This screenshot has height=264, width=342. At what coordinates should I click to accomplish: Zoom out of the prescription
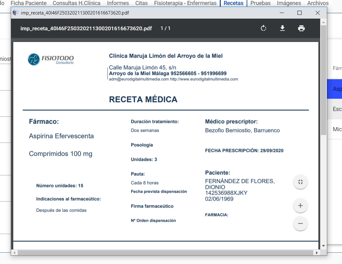(x=300, y=223)
